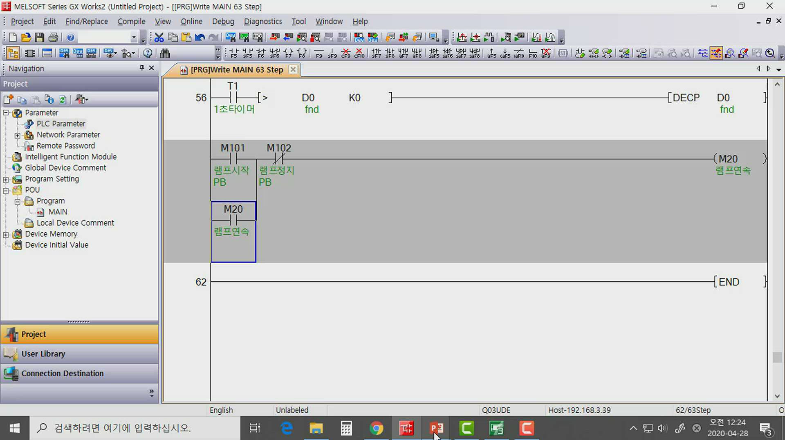Click the ladder editor vertical scrollbar thumb
Image resolution: width=785 pixels, height=440 pixels.
777,357
